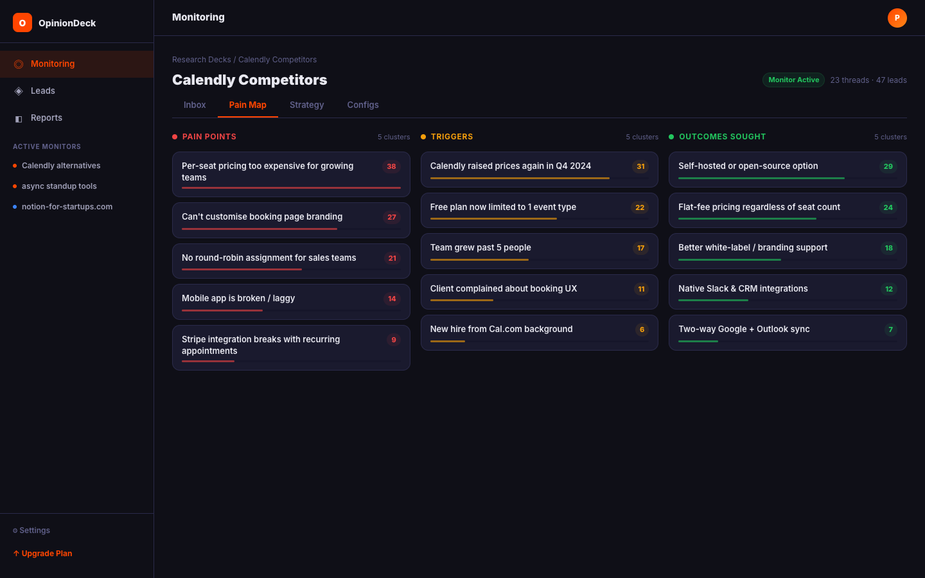Open the '5 clusters' counter under Pain Points
Image resolution: width=925 pixels, height=578 pixels.
coord(394,137)
